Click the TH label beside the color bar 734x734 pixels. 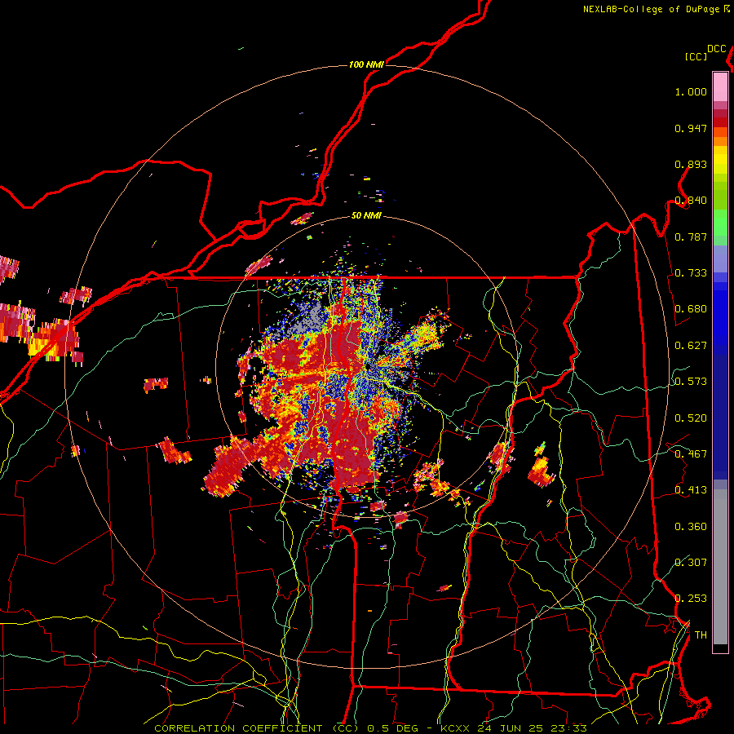tap(701, 635)
